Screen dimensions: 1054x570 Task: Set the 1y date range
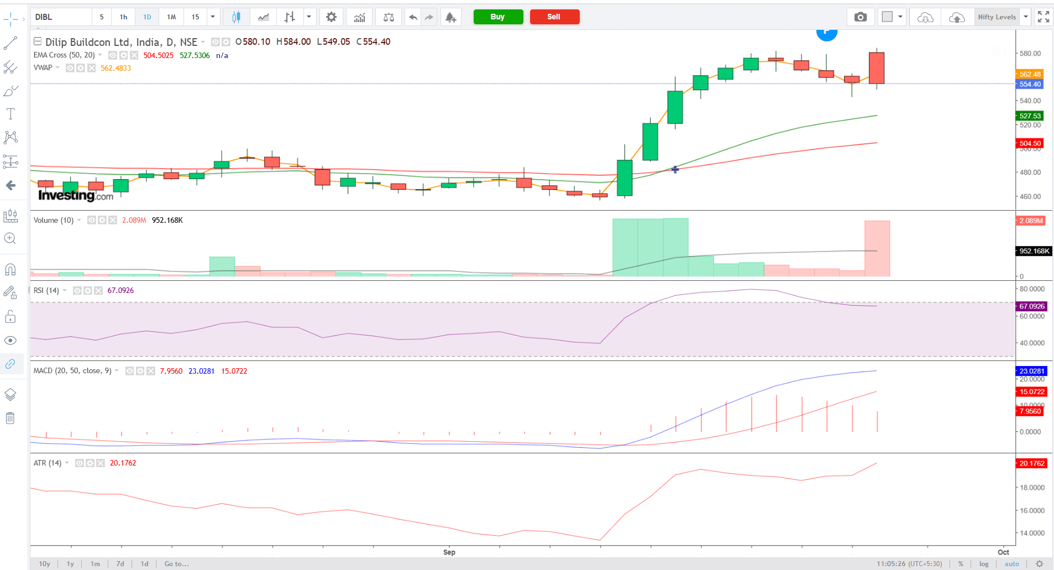pos(70,564)
